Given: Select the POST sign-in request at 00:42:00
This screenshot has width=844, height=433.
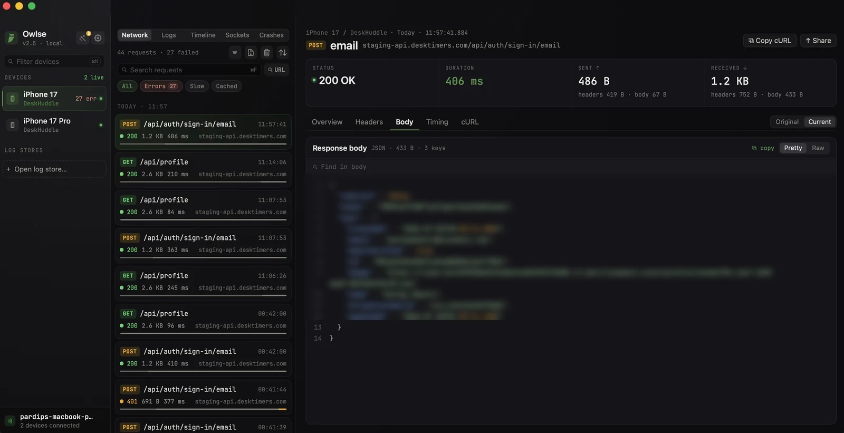Looking at the screenshot, I should point(203,359).
